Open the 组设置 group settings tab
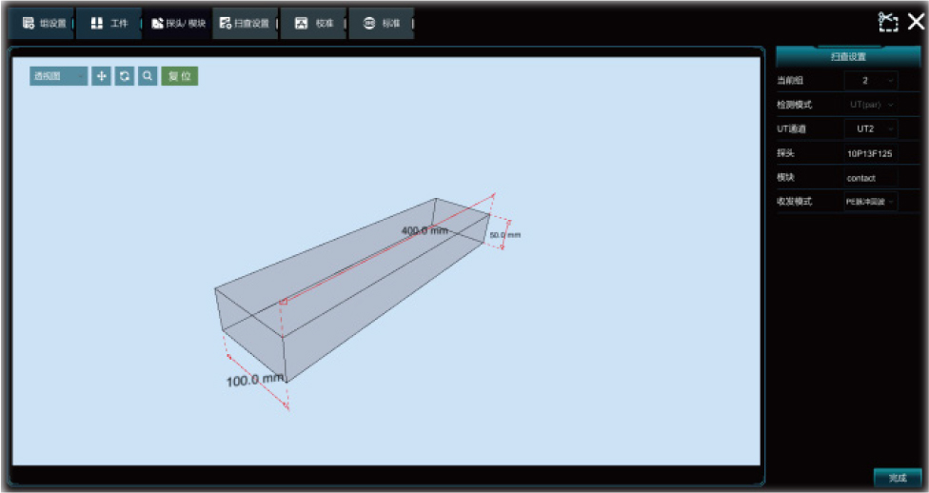The width and height of the screenshot is (929, 493). (42, 24)
